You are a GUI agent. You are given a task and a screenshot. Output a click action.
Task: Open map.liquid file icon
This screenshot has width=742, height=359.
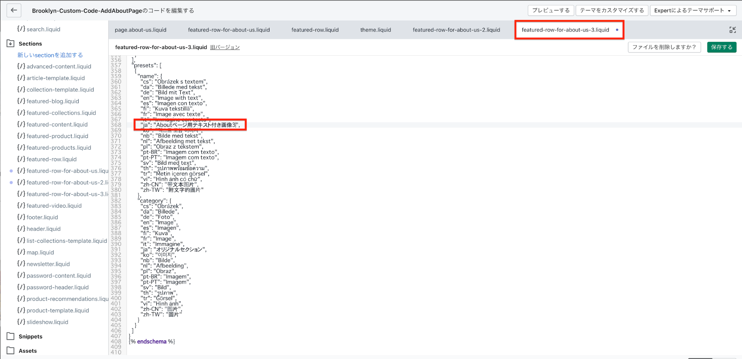pos(21,252)
